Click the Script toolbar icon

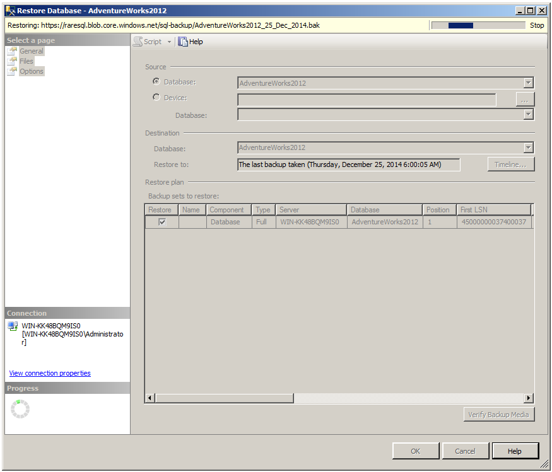tap(138, 42)
